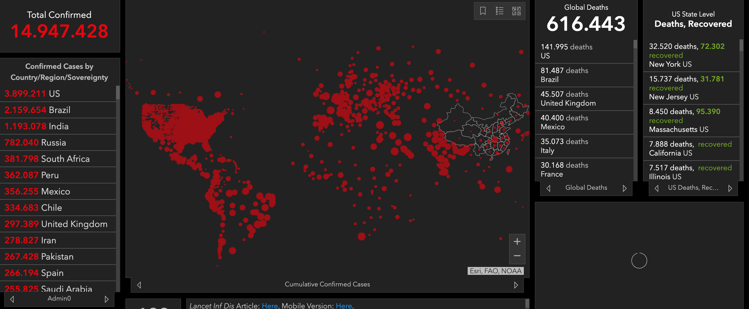Go to next map view arrow
The height and width of the screenshot is (309, 749).
point(516,285)
